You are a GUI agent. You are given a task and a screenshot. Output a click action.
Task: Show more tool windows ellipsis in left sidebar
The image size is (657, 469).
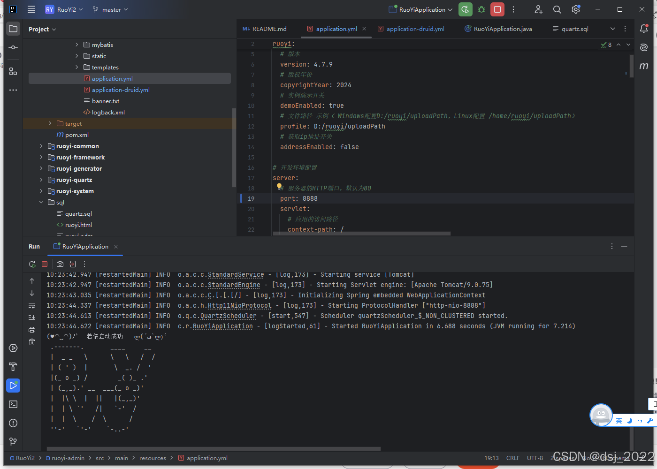coord(13,90)
